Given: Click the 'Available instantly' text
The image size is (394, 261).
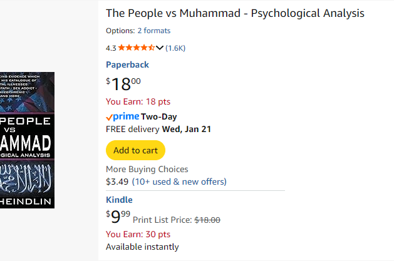Looking at the screenshot, I should [142, 247].
